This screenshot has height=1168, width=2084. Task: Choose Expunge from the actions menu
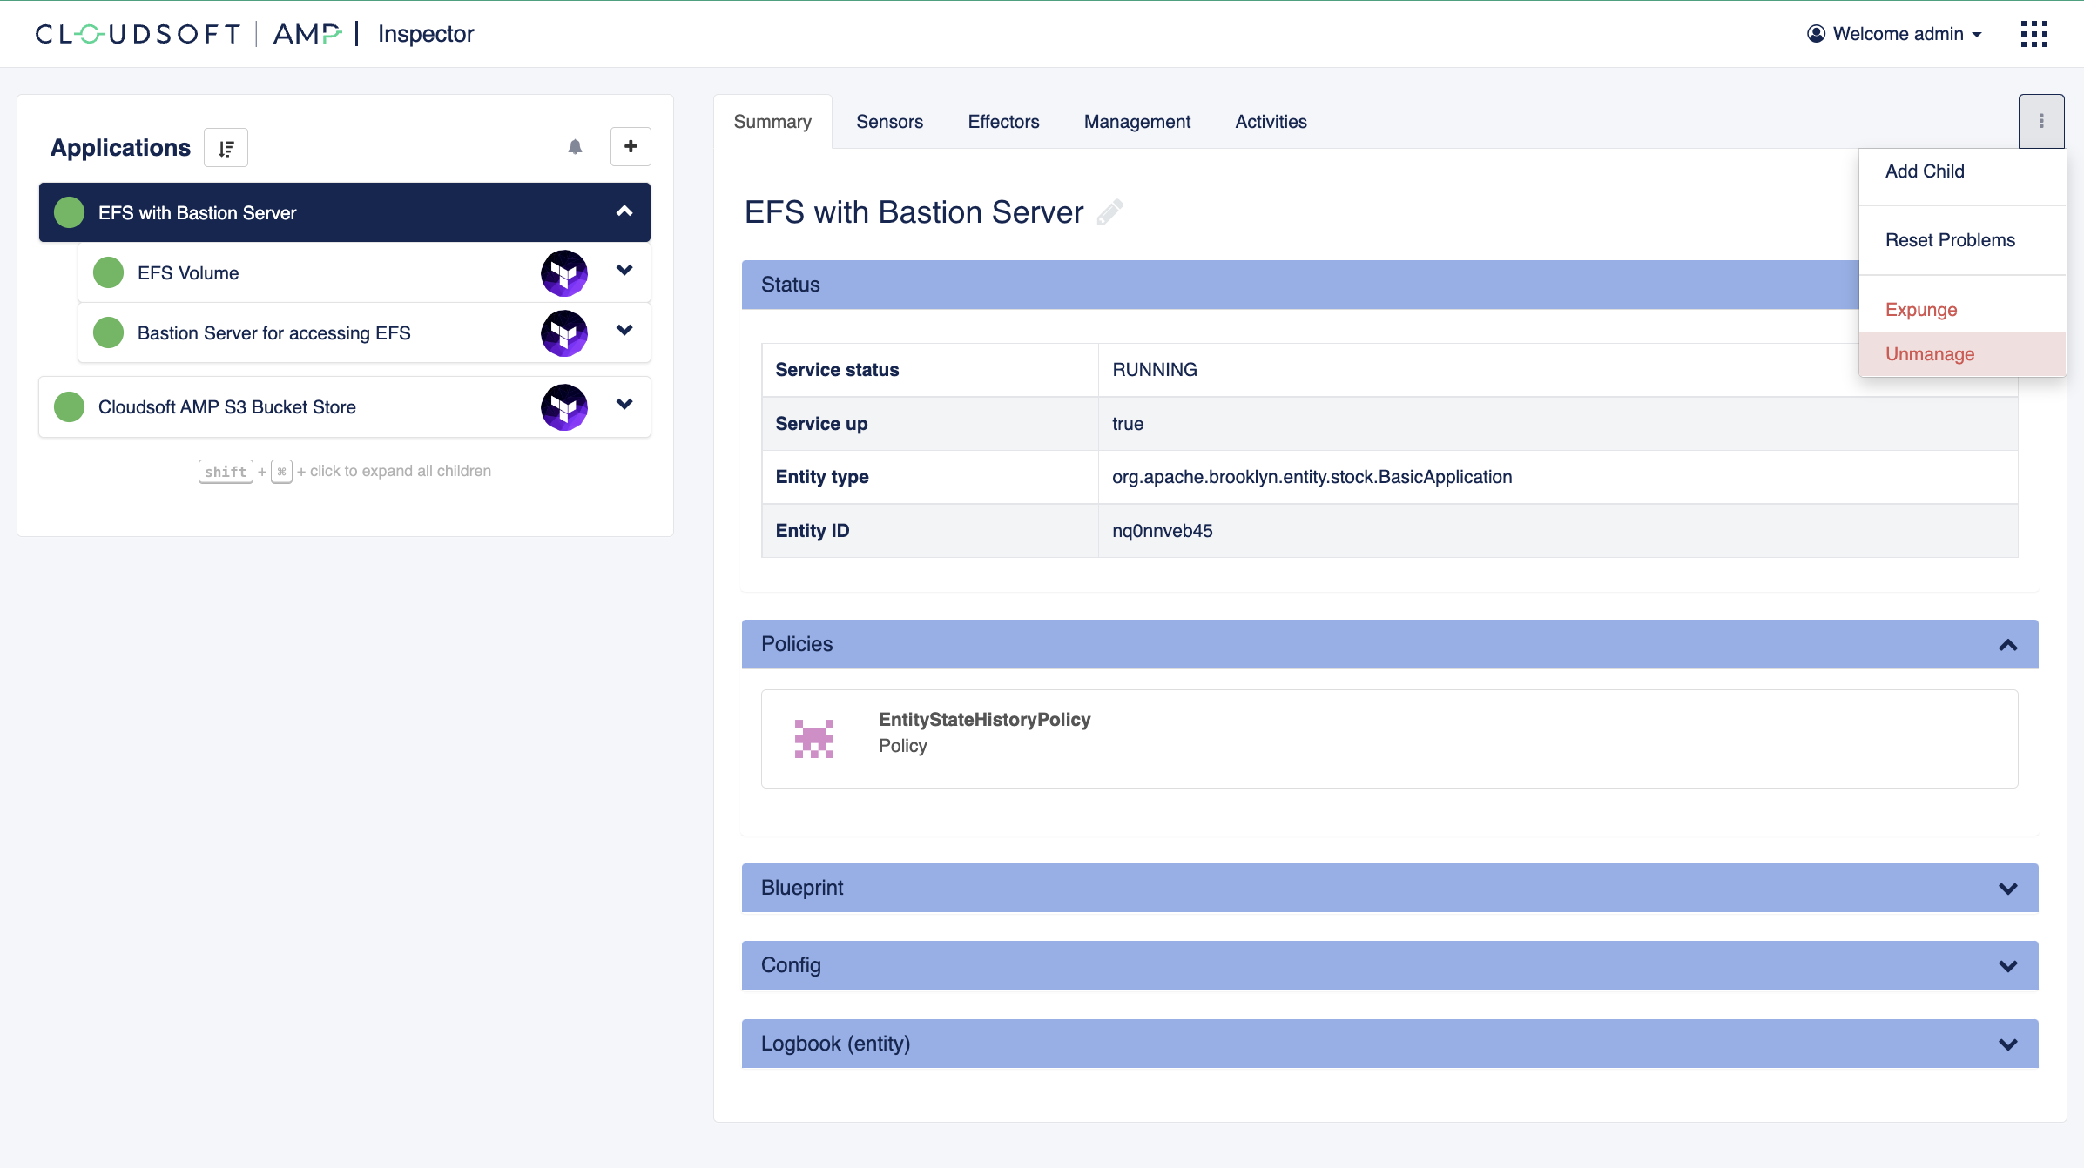1962,310
